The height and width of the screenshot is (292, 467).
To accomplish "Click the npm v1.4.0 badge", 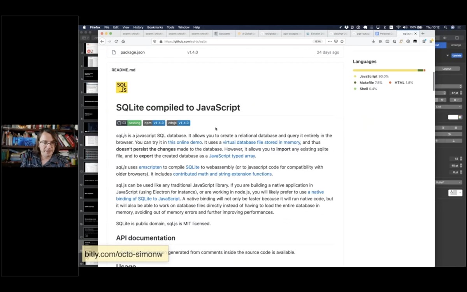I will pos(154,123).
